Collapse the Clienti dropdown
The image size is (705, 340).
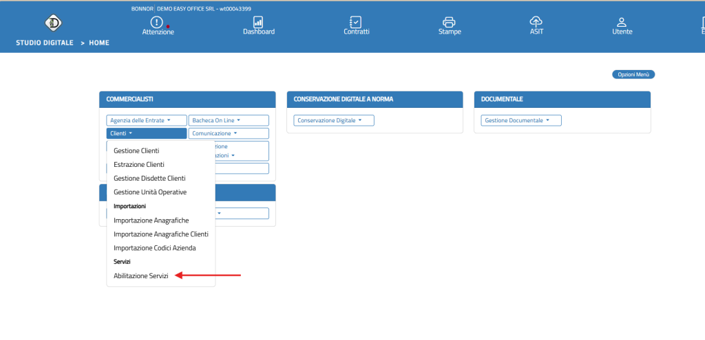(147, 133)
